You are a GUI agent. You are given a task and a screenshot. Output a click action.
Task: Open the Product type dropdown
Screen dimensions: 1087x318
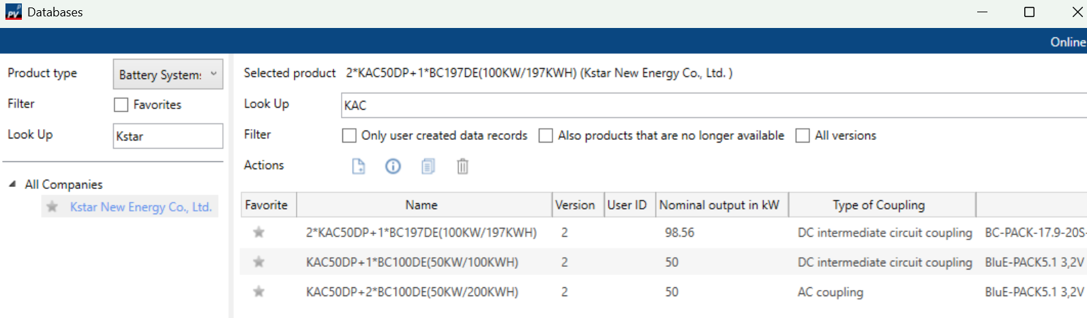(168, 74)
